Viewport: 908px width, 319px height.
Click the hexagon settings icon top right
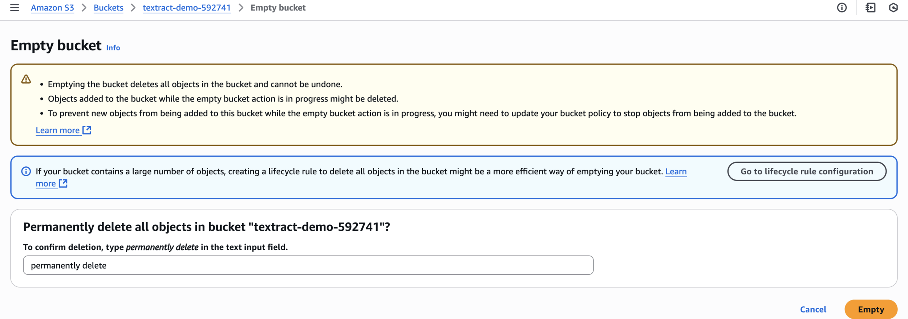[893, 8]
